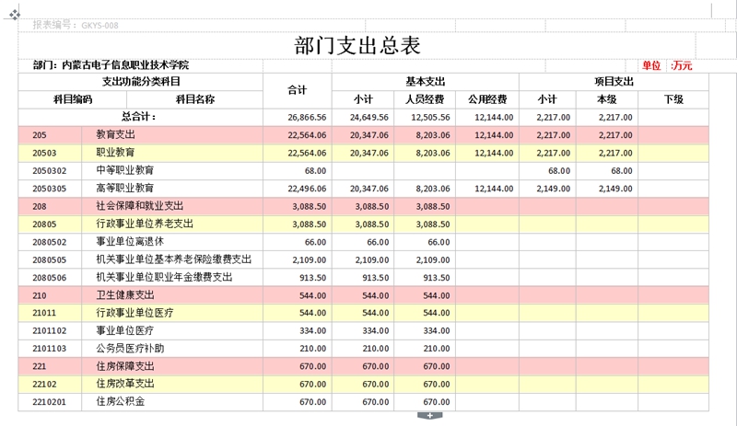
Task: Select the 人员经费 column header
Action: click(x=425, y=99)
